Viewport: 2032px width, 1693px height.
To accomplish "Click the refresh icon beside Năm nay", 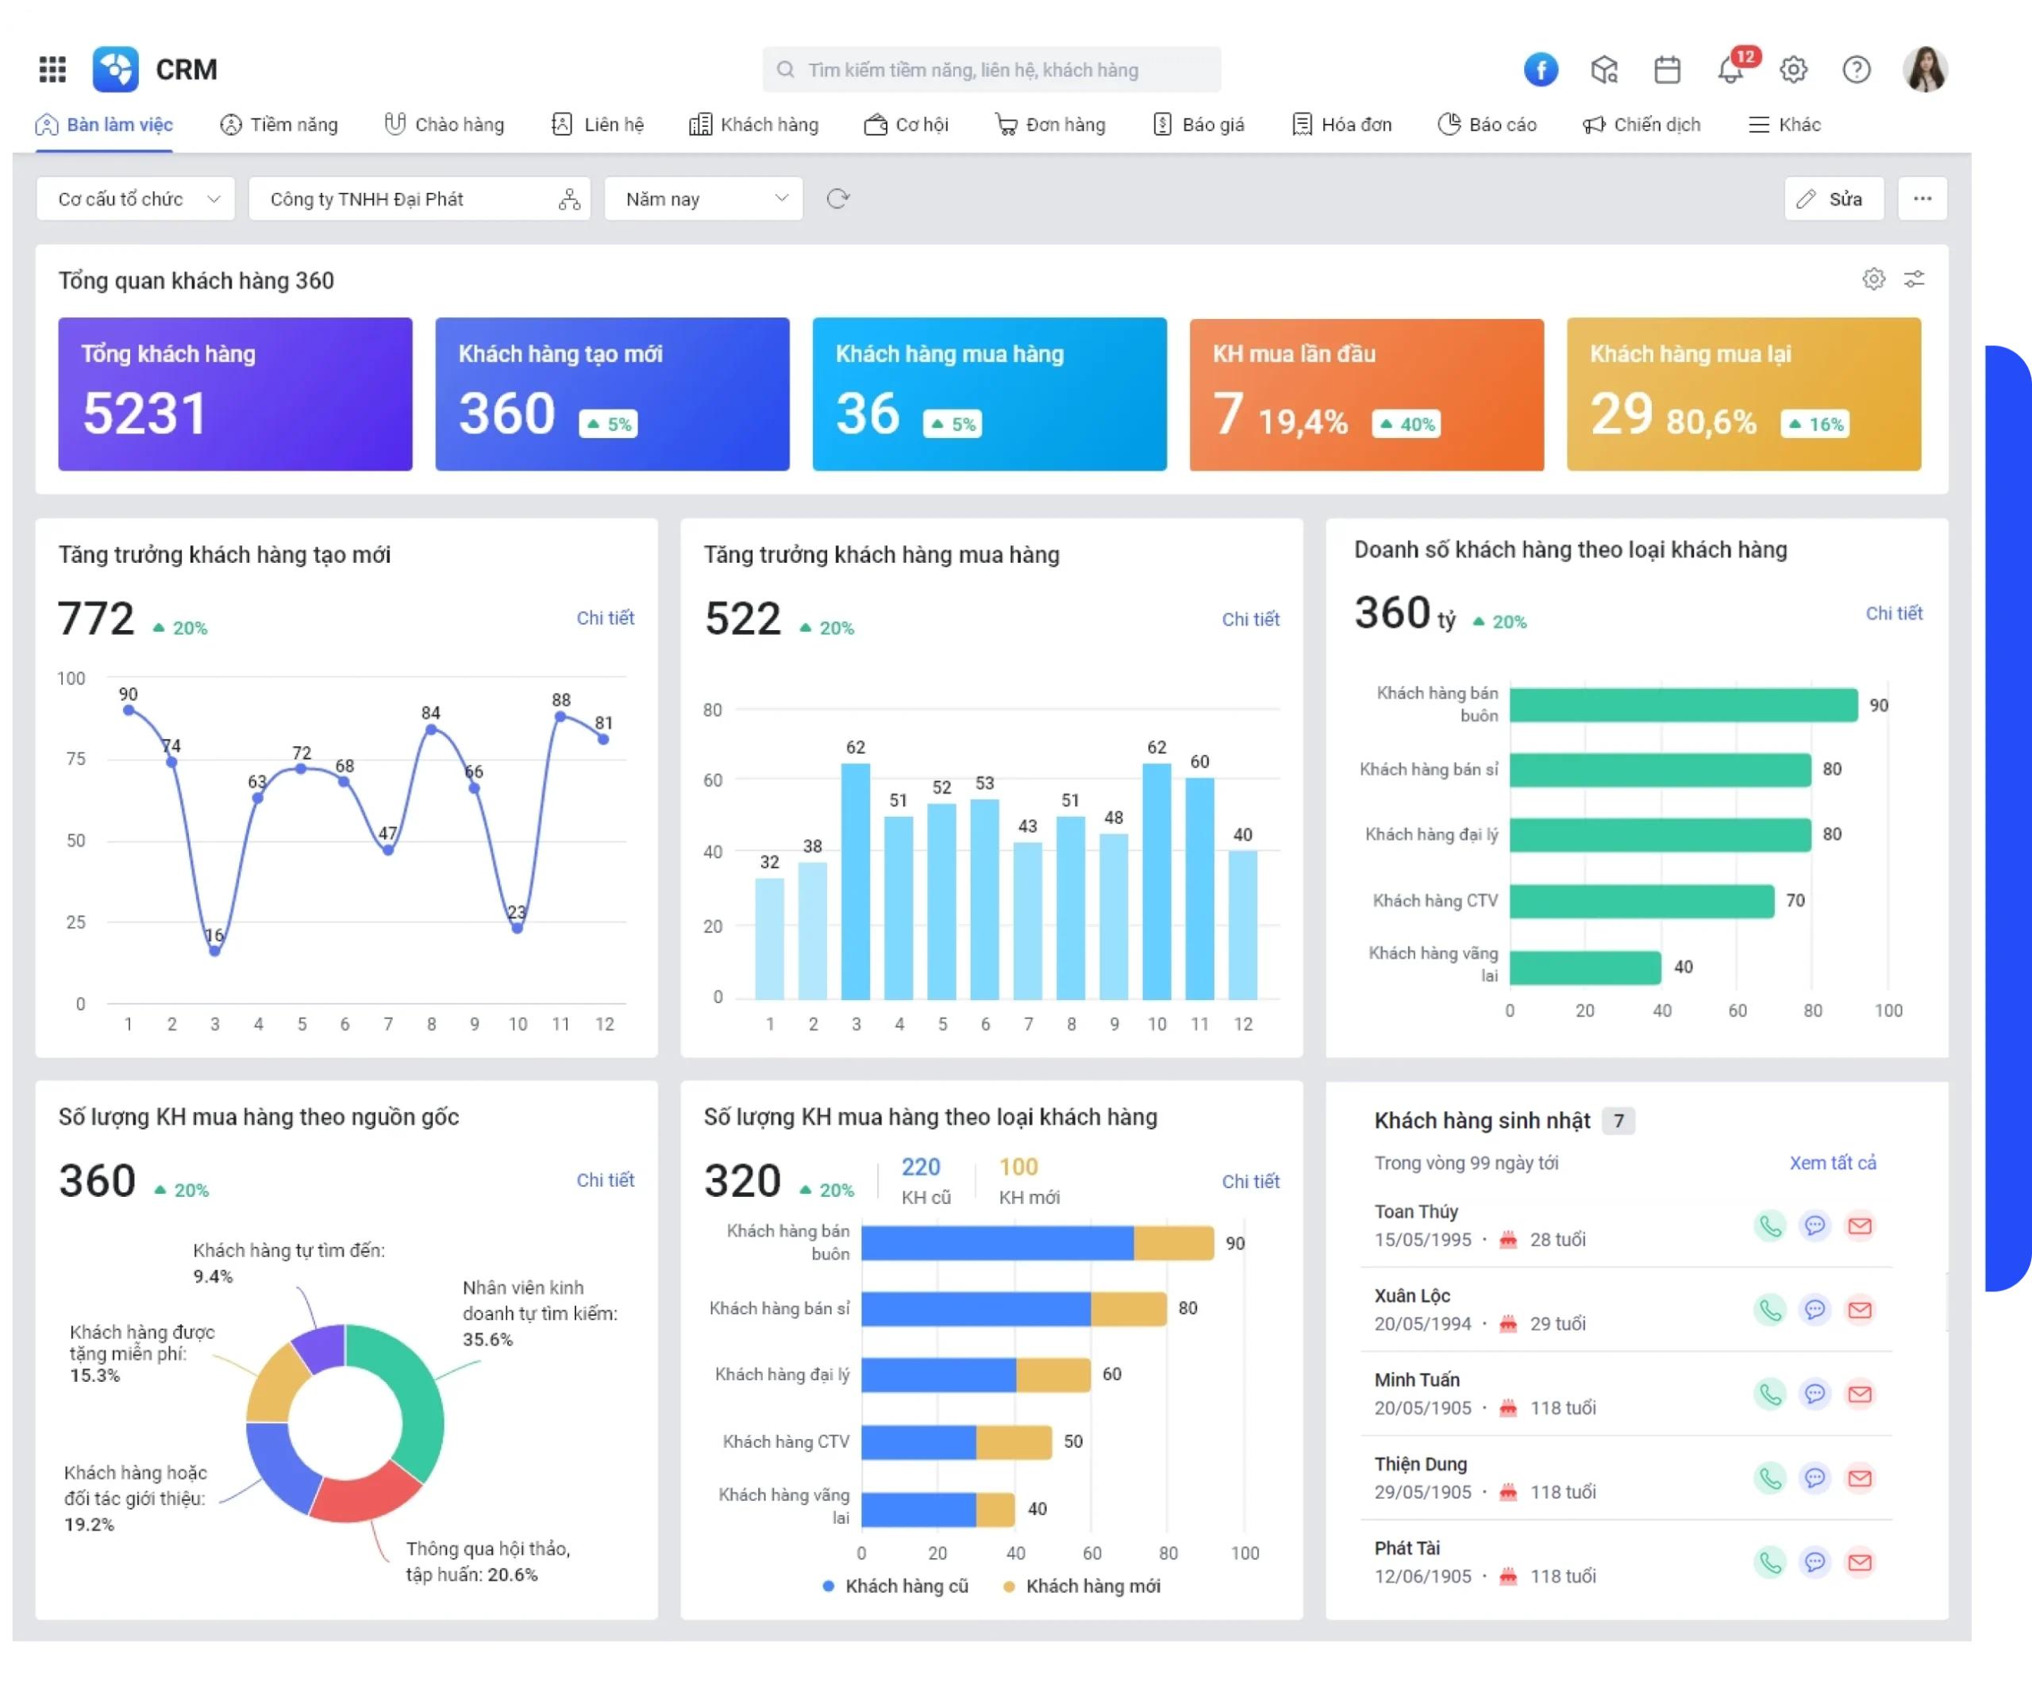I will click(x=838, y=199).
